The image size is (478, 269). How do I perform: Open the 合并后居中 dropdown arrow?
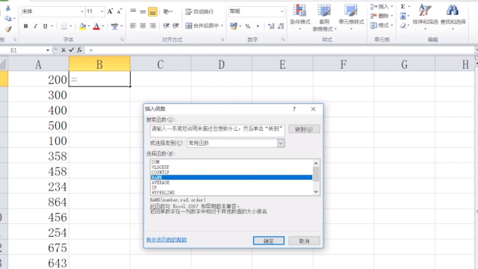pos(222,25)
